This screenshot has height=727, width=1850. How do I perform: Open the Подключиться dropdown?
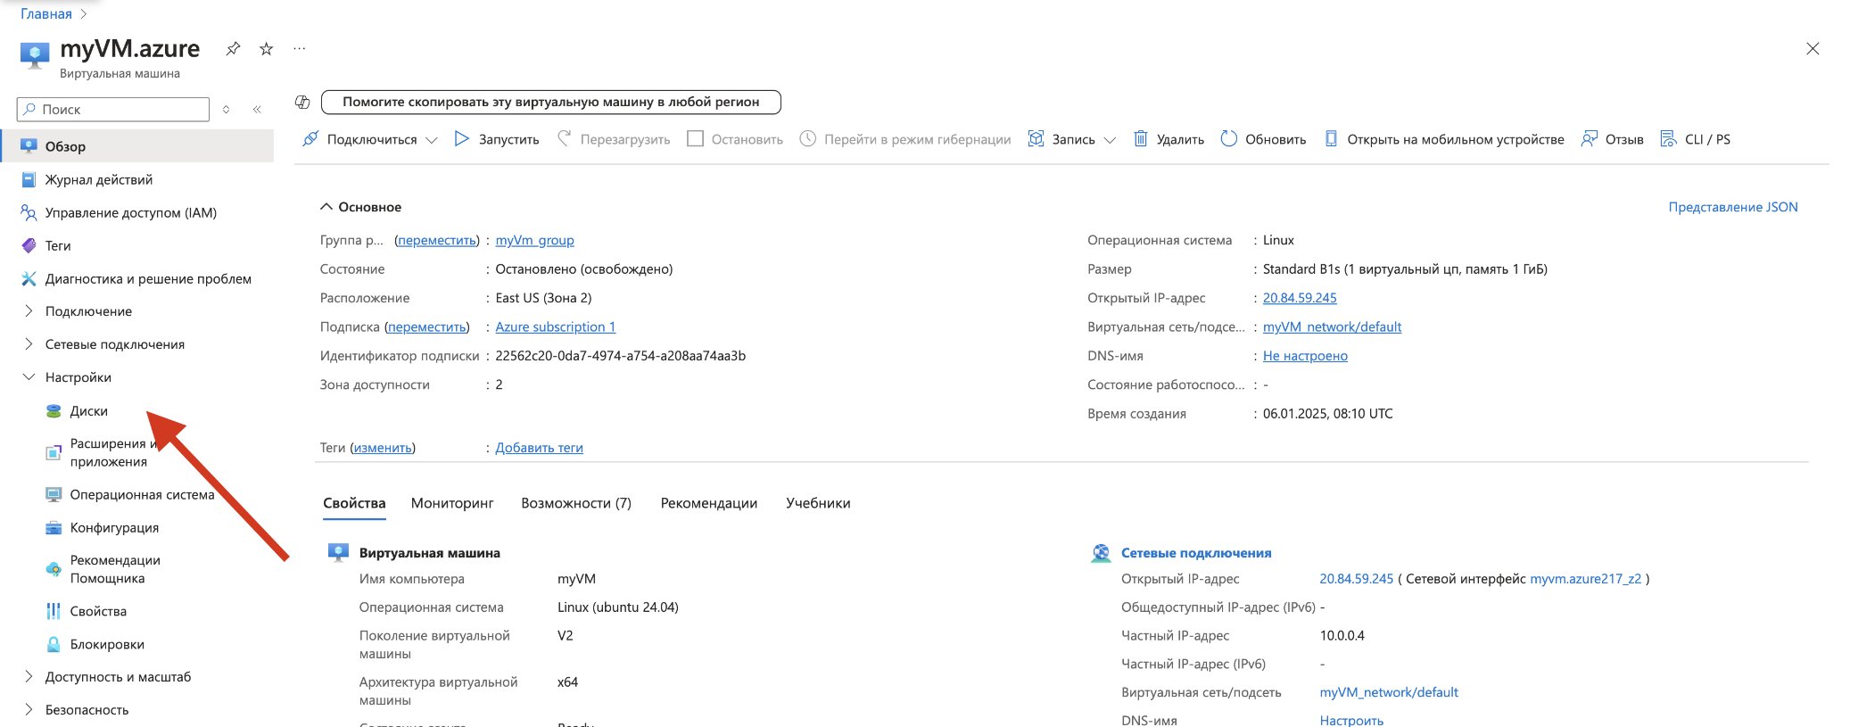[432, 140]
